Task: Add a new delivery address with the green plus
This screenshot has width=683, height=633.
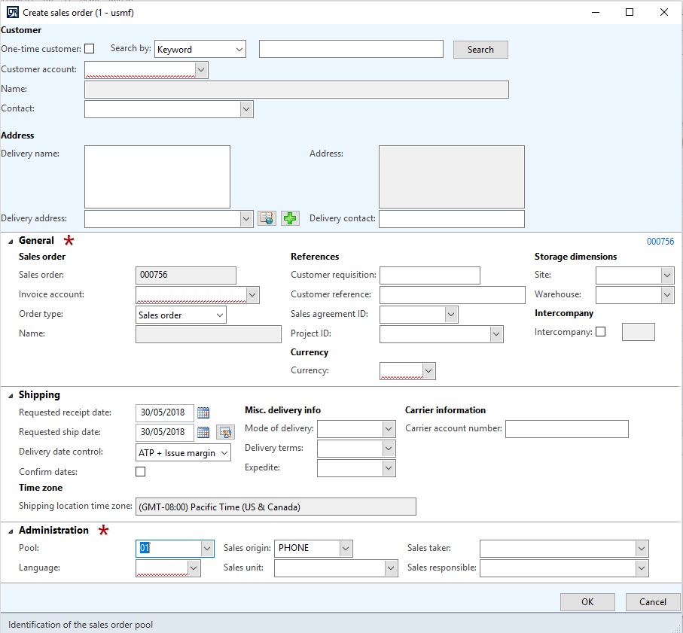Action: tap(289, 218)
